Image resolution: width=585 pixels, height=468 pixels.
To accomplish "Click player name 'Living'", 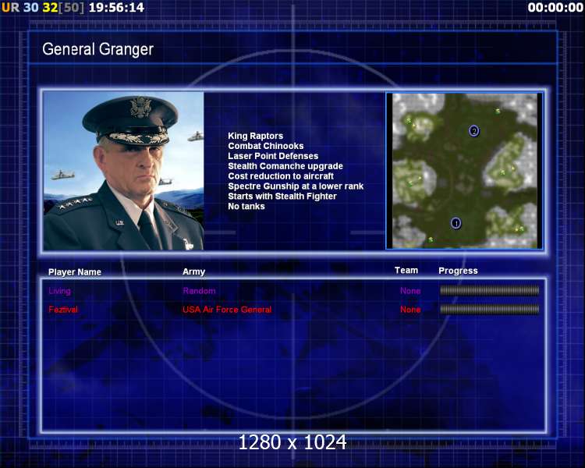I will tap(59, 291).
